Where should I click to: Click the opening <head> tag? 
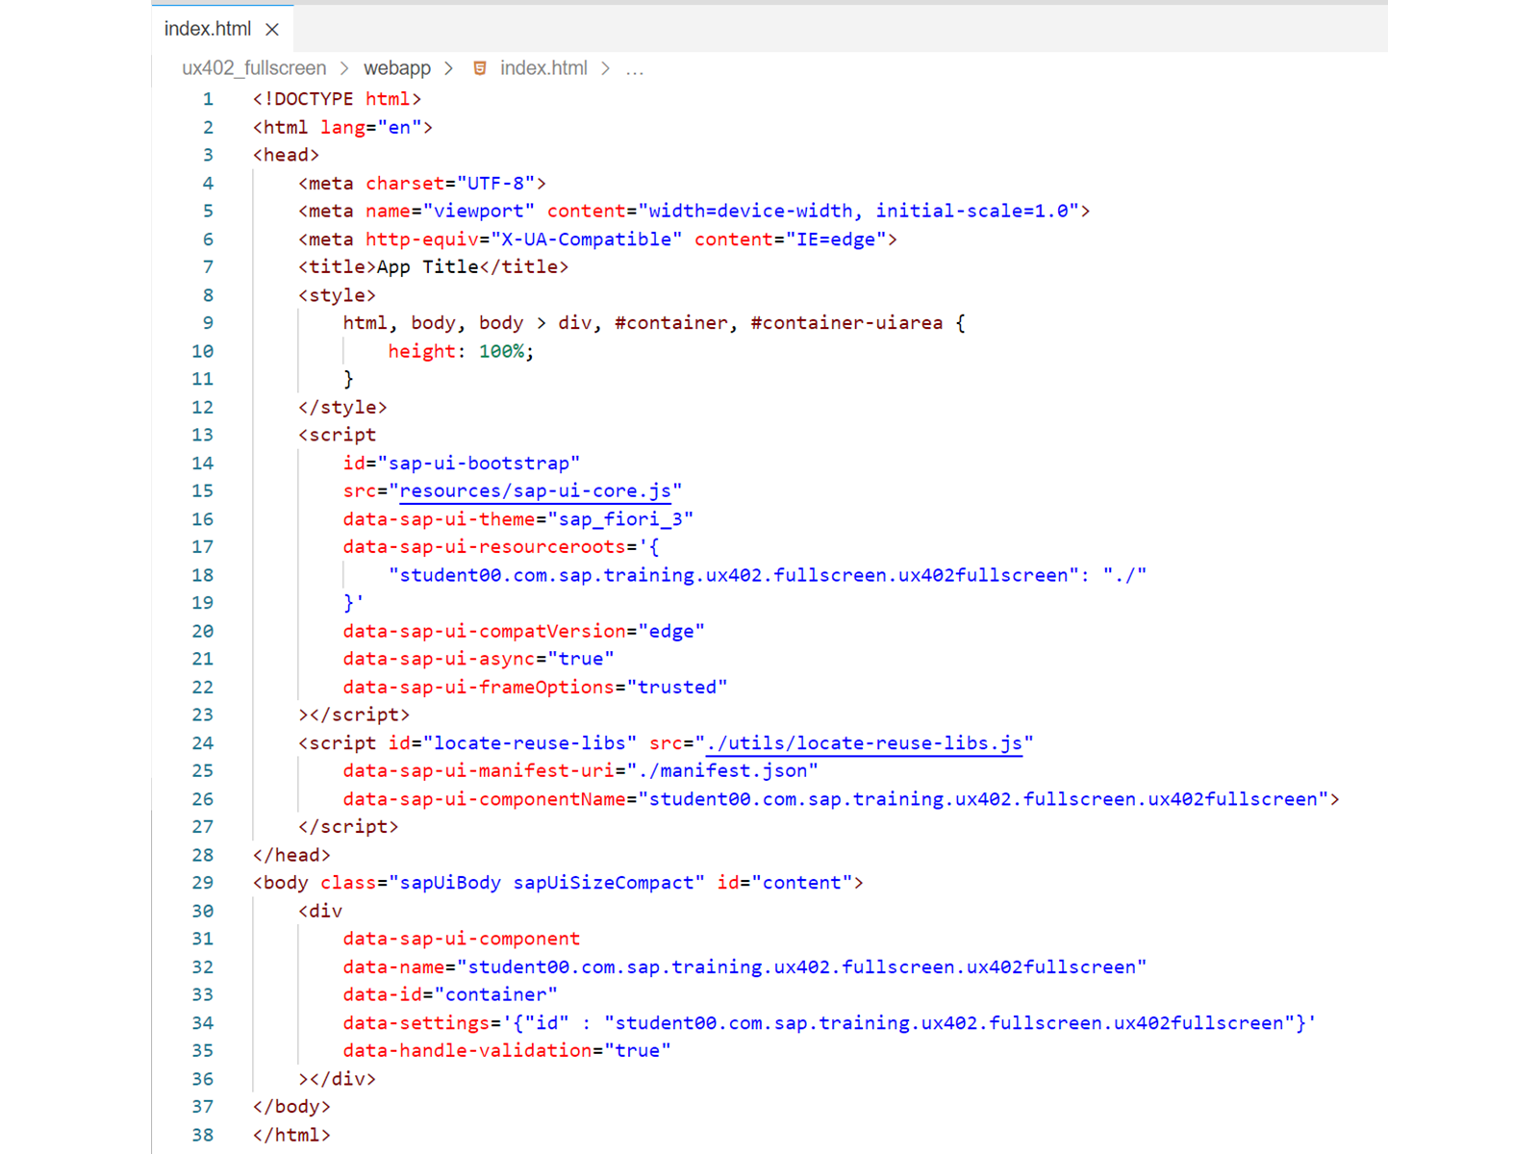pos(286,155)
